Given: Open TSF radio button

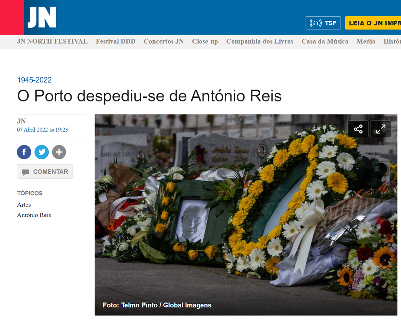Looking at the screenshot, I should point(323,23).
